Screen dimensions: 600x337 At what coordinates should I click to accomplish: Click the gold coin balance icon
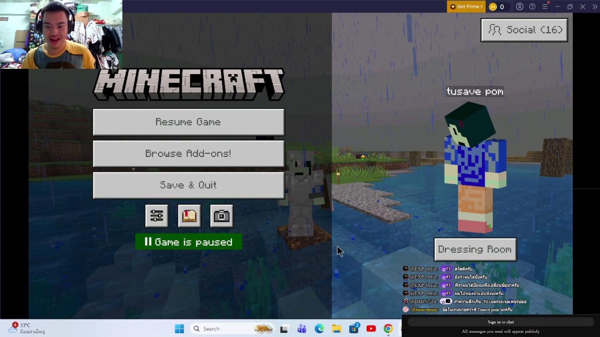pos(493,7)
